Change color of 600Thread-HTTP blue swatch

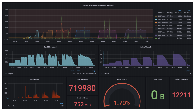point(156,29)
